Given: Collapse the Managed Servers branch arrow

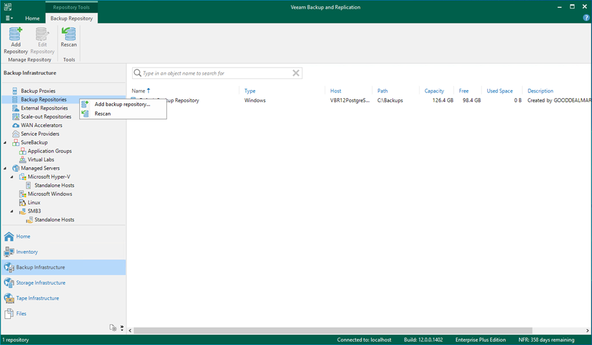Looking at the screenshot, I should click(x=5, y=168).
